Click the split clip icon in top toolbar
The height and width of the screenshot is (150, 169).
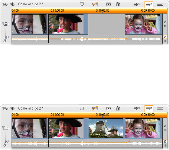(109, 4)
